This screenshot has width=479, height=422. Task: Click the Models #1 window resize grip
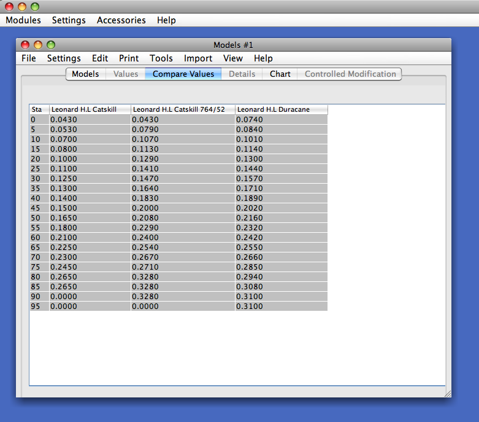pos(448,394)
